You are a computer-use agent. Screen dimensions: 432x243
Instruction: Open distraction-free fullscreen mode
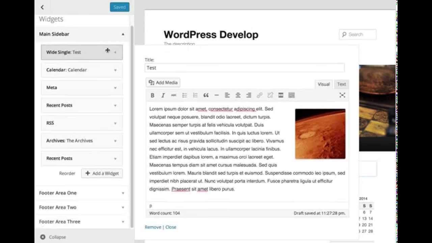point(342,96)
